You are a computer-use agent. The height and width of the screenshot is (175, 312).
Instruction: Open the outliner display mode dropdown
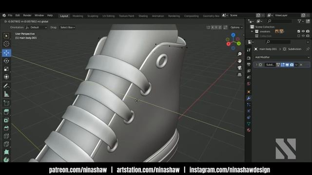tap(259, 21)
